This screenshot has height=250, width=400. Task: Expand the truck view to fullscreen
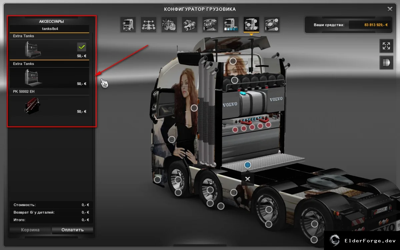(x=386, y=46)
